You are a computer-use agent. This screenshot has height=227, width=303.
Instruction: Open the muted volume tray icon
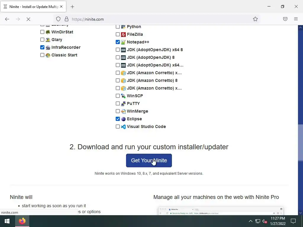pyautogui.click(x=265, y=221)
